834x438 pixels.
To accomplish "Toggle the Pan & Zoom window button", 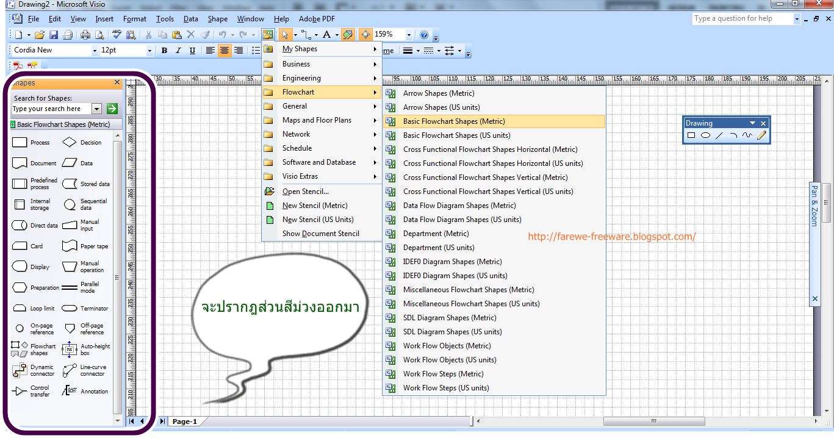I will coord(365,35).
